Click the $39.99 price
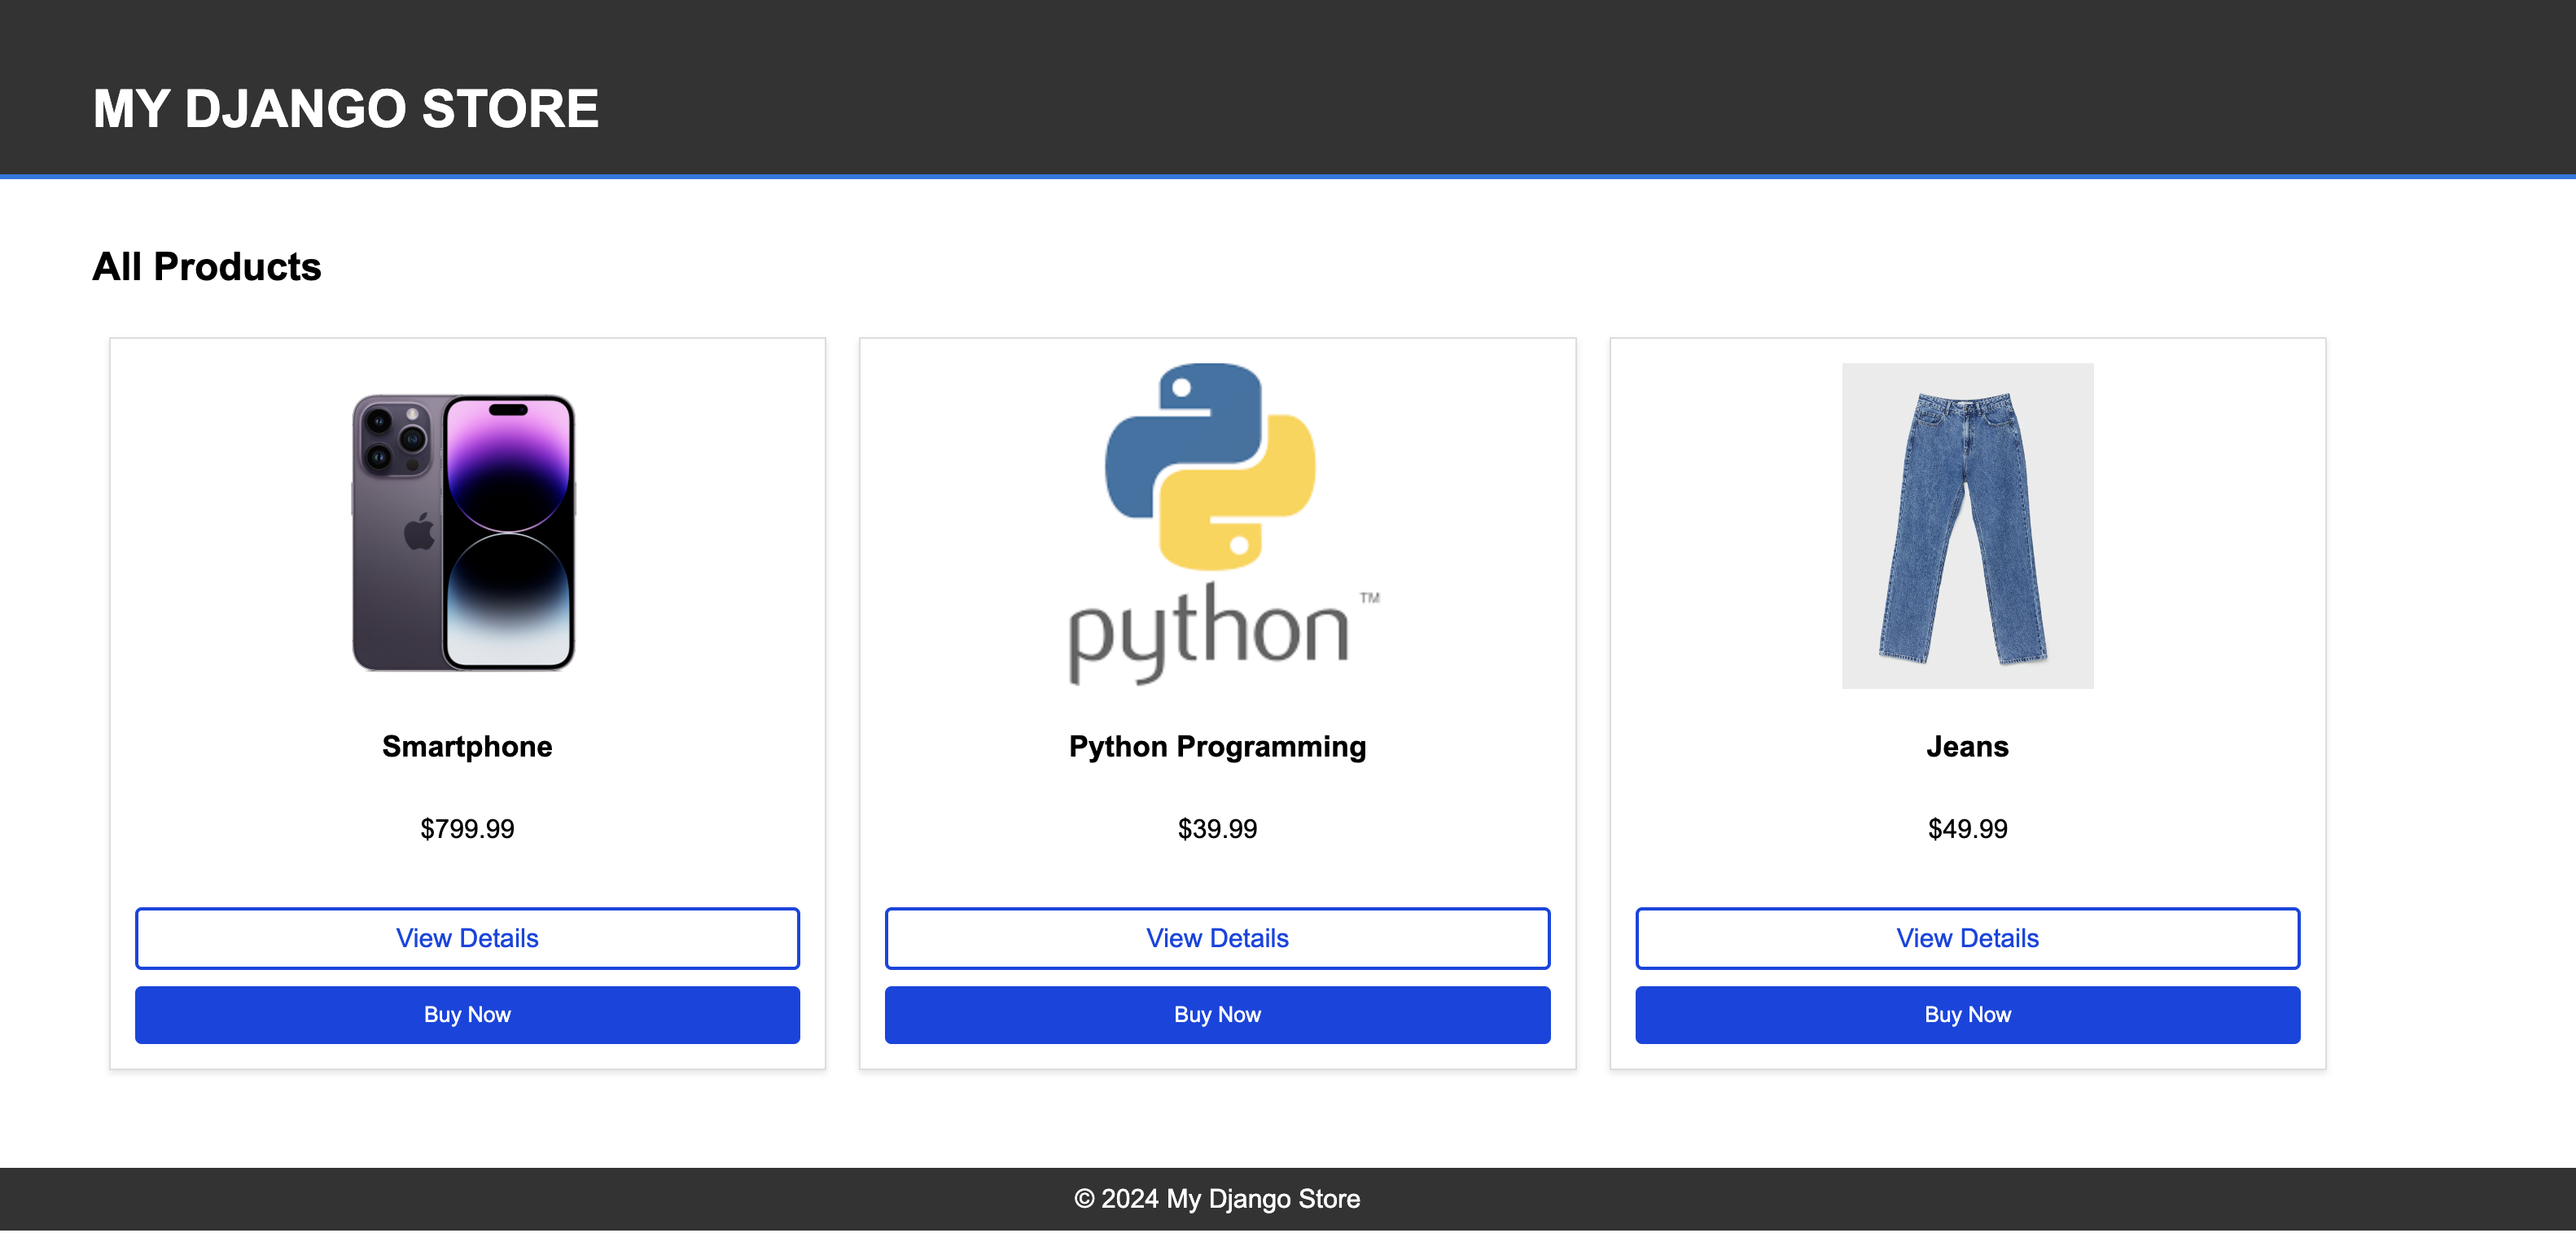2576x1233 pixels. click(x=1217, y=829)
